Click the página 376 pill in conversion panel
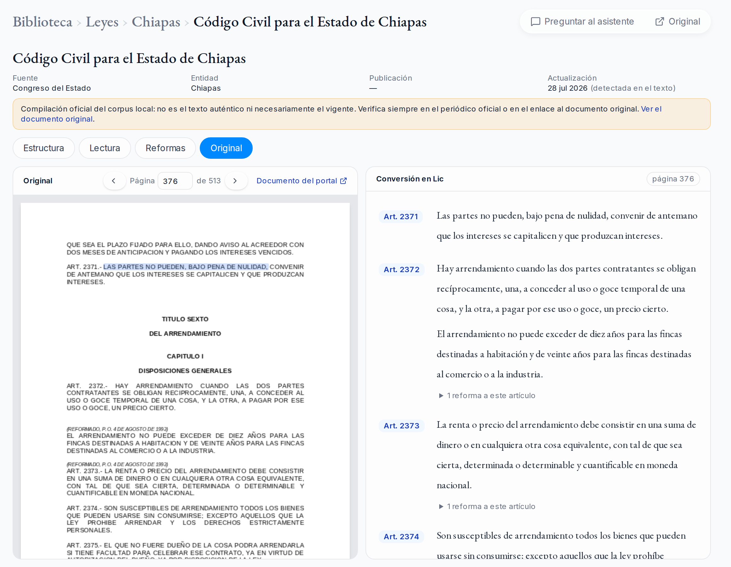The width and height of the screenshot is (731, 567). coord(673,179)
